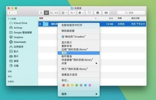
Task: Choose 移到废纸篓 from context menu
Action: [79, 31]
